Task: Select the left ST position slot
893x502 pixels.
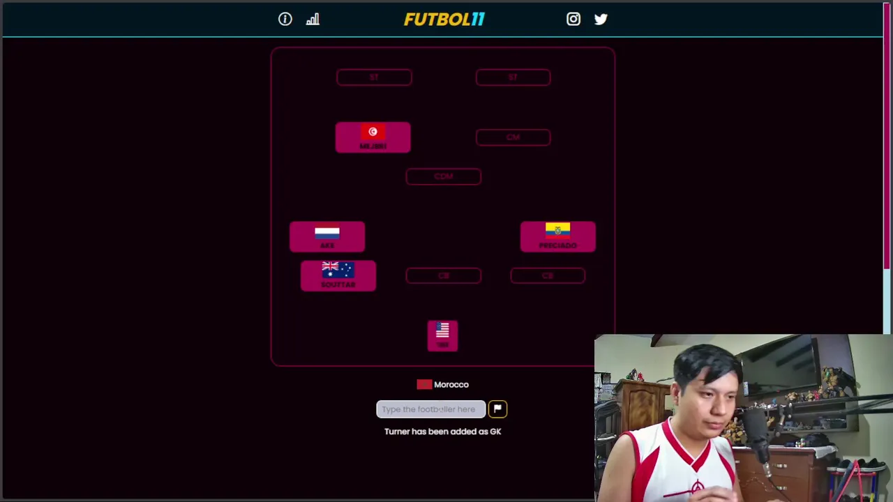Action: point(374,77)
